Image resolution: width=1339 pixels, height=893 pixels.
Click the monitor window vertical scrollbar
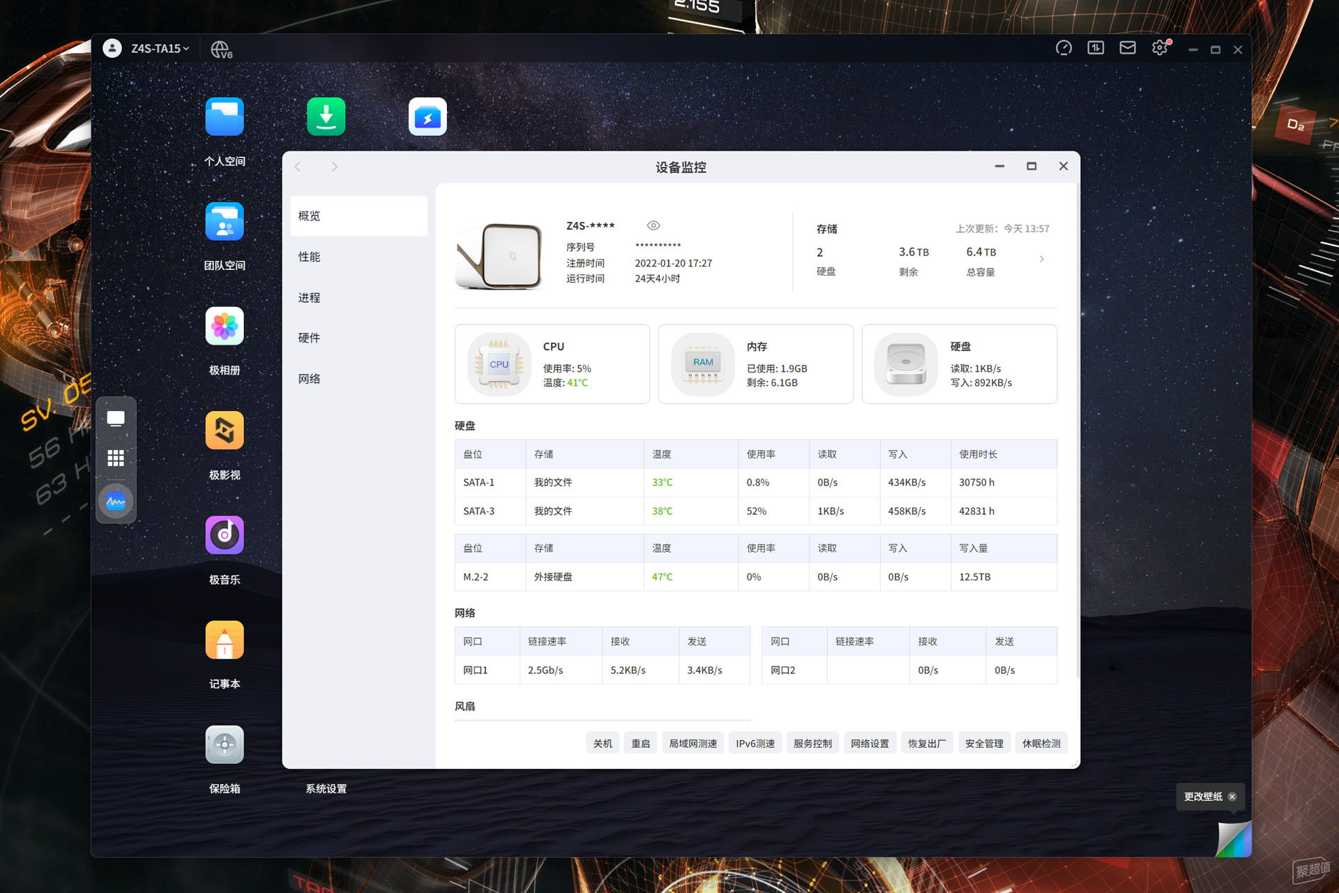point(1077,430)
